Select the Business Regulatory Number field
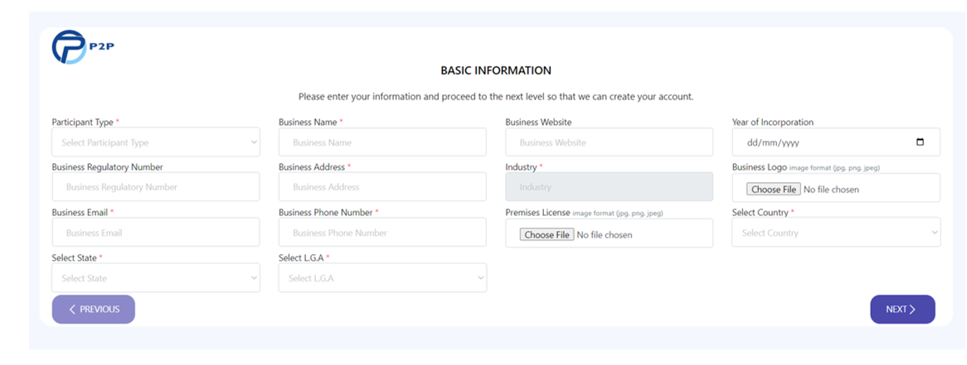This screenshot has width=967, height=365. (x=156, y=186)
